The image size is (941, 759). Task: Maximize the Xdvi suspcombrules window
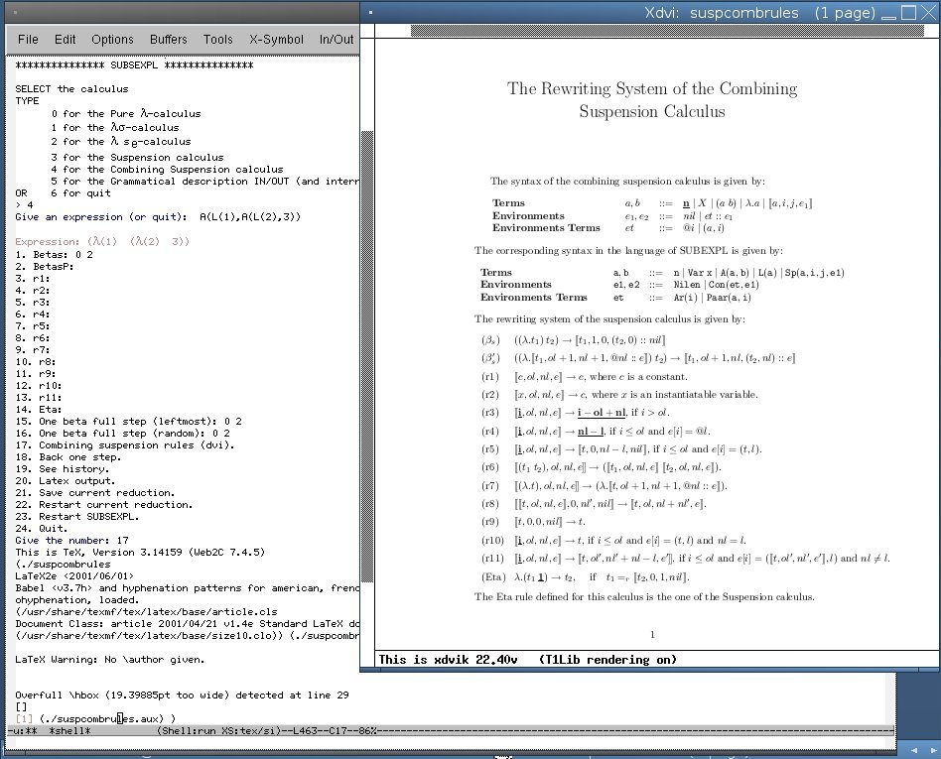pos(910,13)
